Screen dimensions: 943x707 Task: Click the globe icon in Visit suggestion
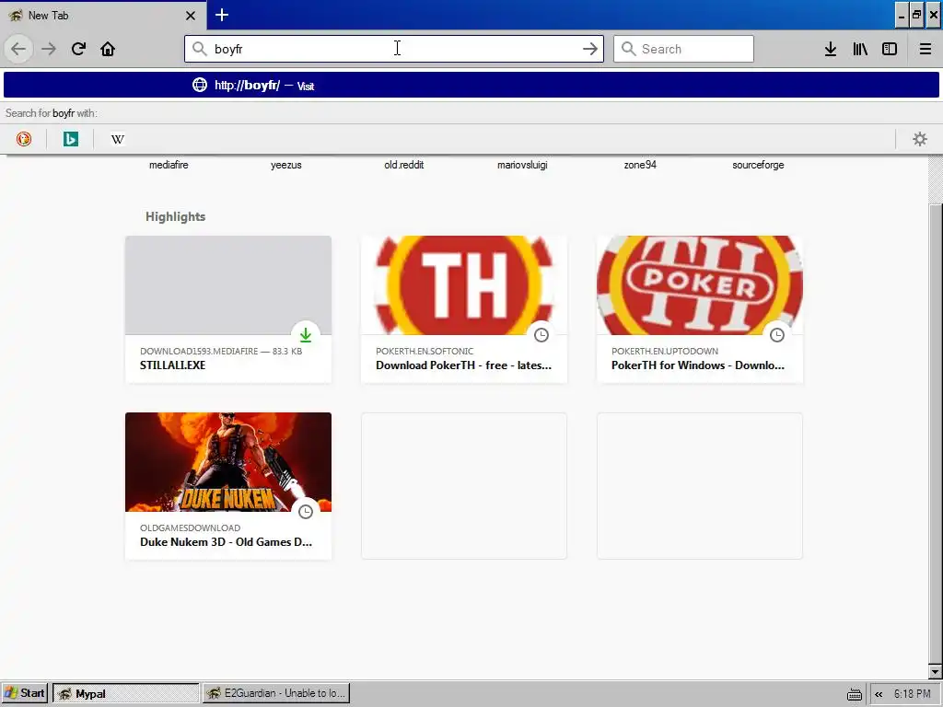200,85
